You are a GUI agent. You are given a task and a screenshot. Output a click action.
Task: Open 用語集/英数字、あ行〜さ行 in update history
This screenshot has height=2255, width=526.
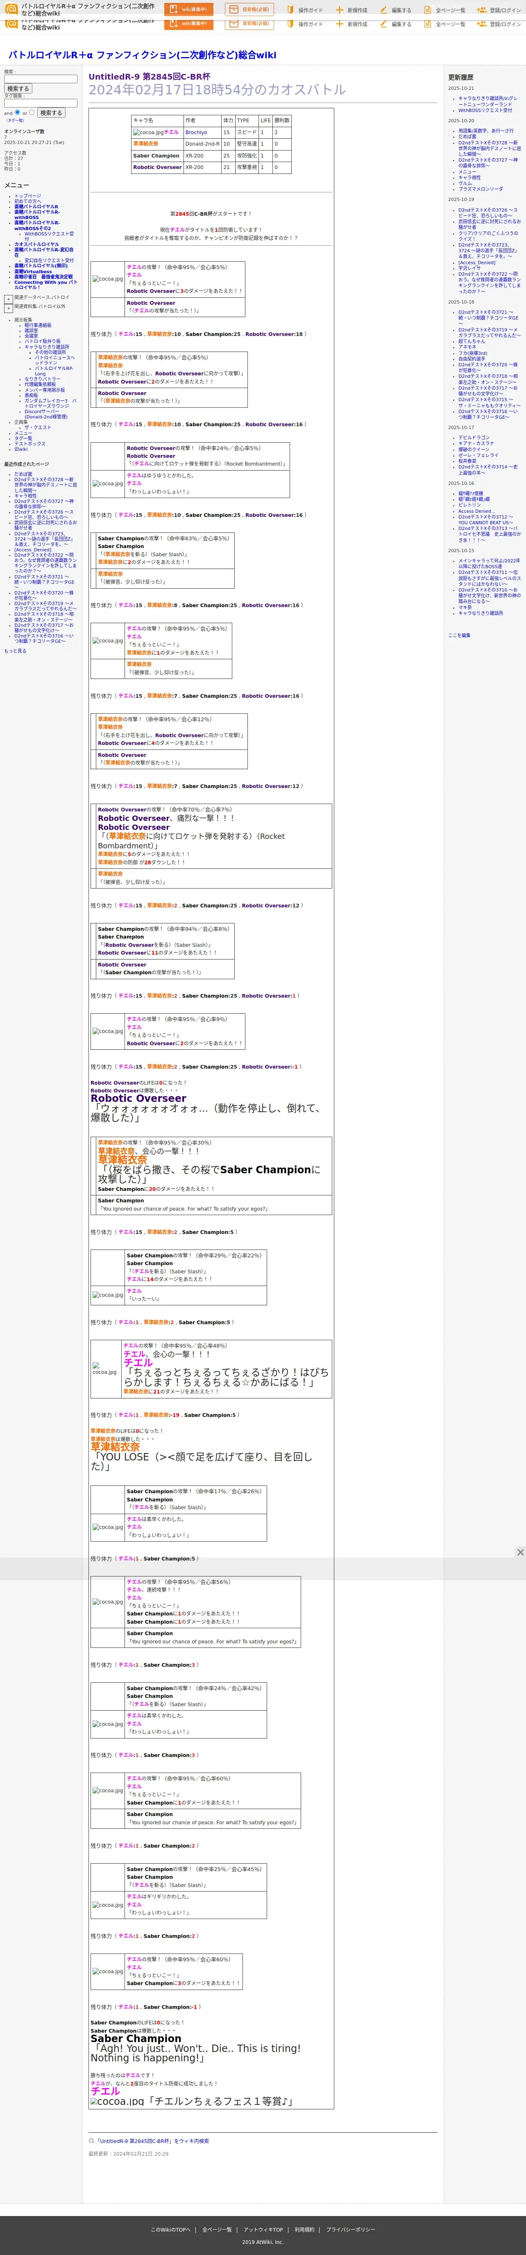486,130
